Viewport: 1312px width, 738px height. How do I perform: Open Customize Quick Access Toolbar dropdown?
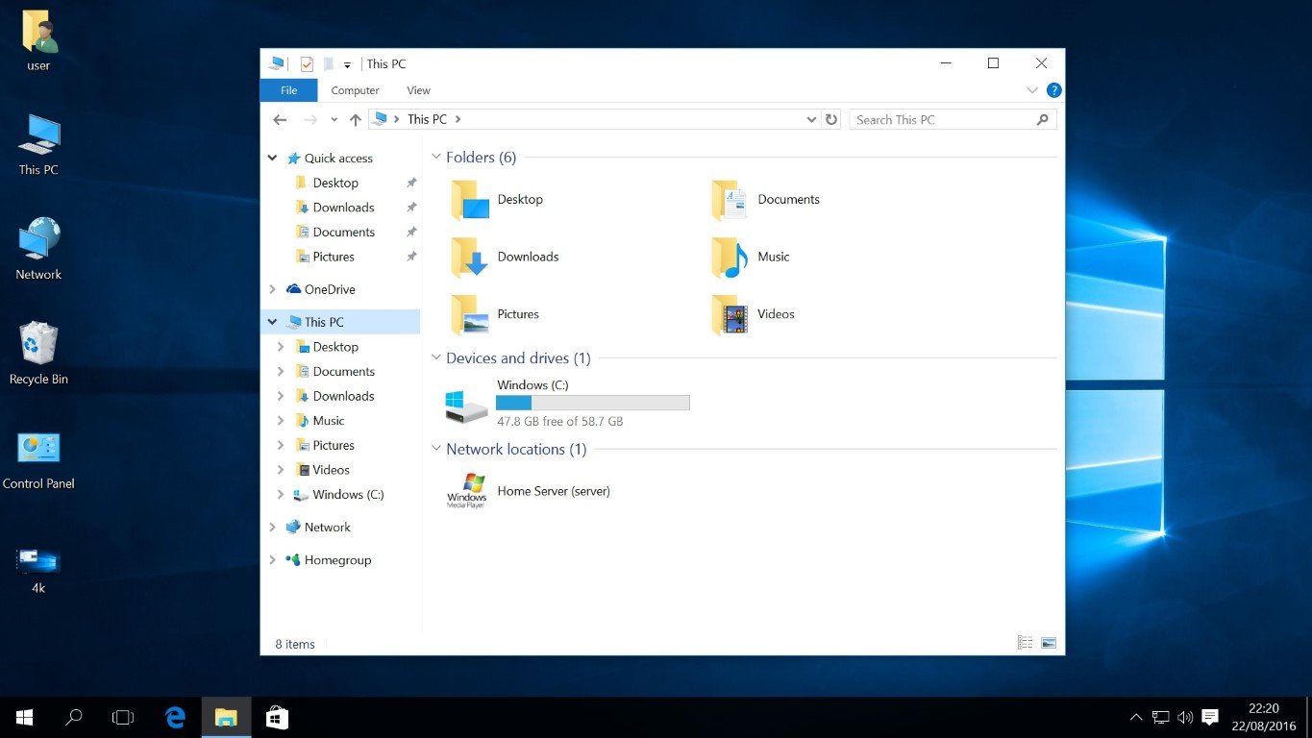click(347, 65)
